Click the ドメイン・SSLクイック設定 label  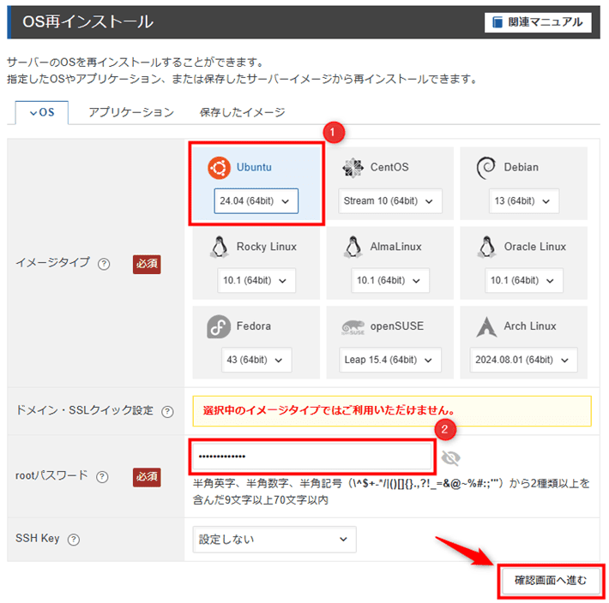pos(85,410)
